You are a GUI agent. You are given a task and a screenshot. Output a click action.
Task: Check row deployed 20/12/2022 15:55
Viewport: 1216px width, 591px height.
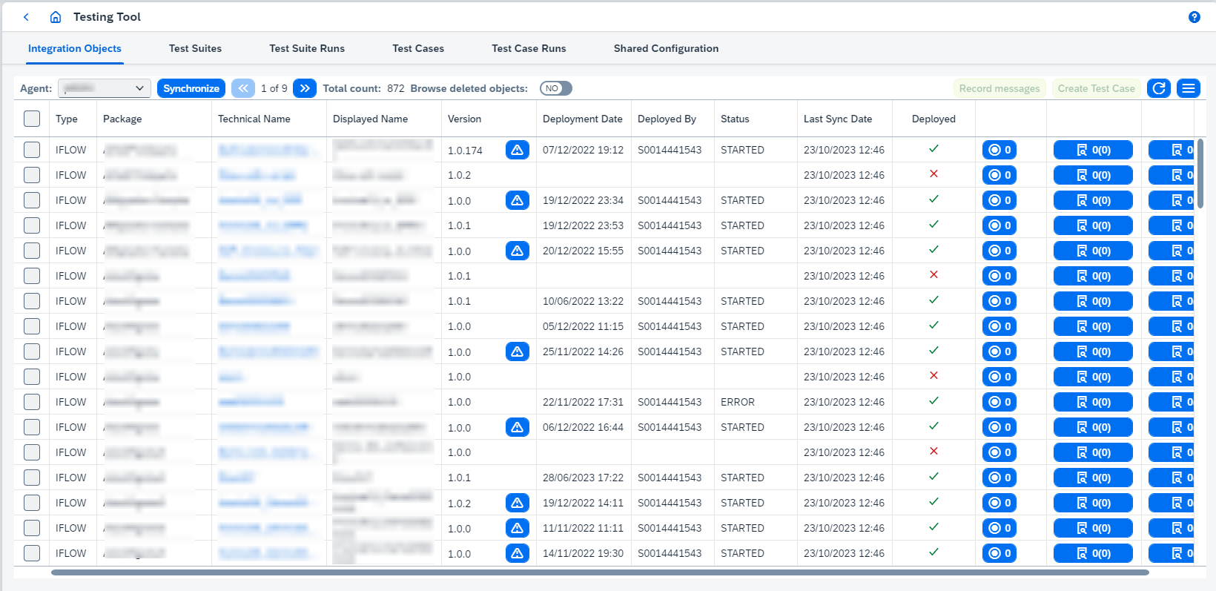point(32,251)
